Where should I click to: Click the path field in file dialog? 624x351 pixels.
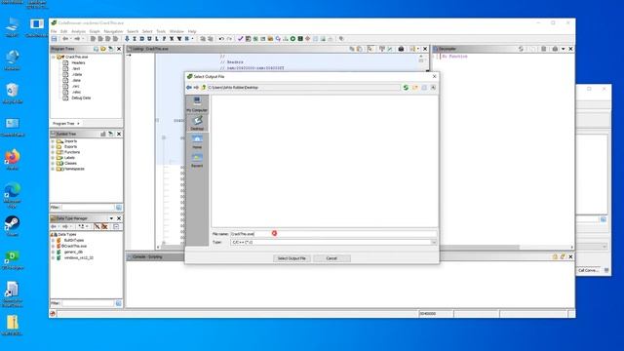pyautogui.click(x=303, y=87)
